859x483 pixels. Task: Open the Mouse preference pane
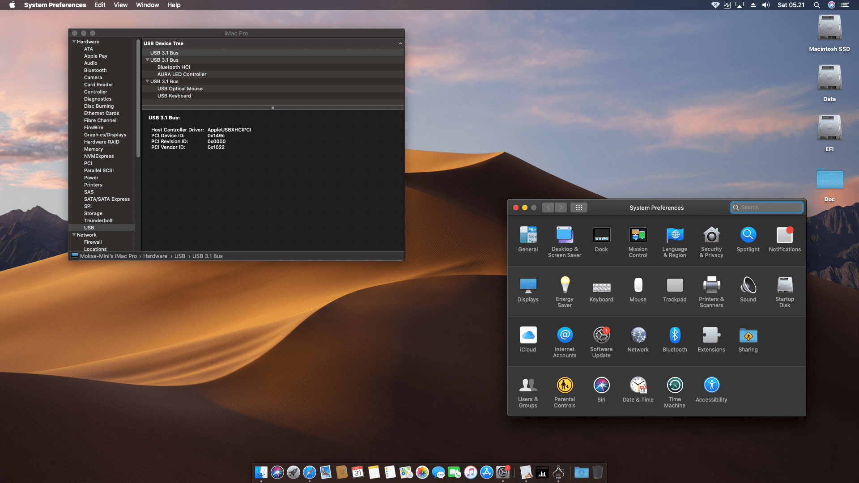pyautogui.click(x=638, y=290)
